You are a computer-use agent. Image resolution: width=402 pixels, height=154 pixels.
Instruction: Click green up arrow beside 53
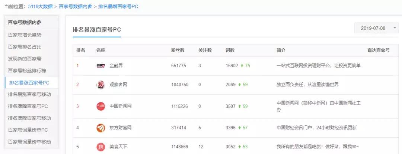click(x=239, y=147)
